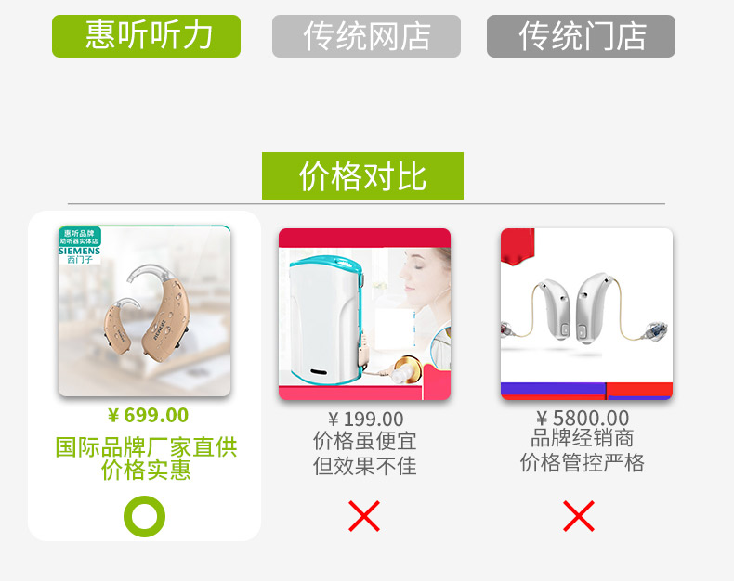Click the green circle approval icon

click(x=144, y=516)
